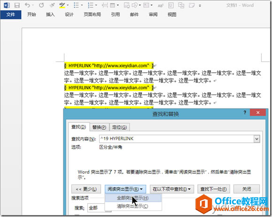Click the 查找下一处 button
The image size is (272, 217).
pos(214,189)
